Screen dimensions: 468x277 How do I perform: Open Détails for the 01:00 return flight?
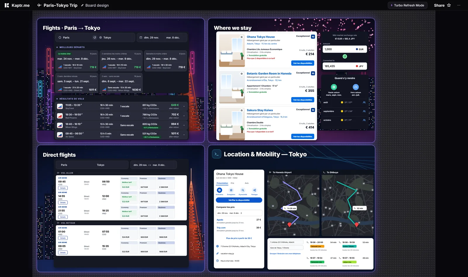pos(63,238)
